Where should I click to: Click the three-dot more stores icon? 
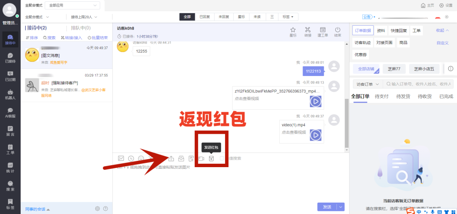[451, 69]
